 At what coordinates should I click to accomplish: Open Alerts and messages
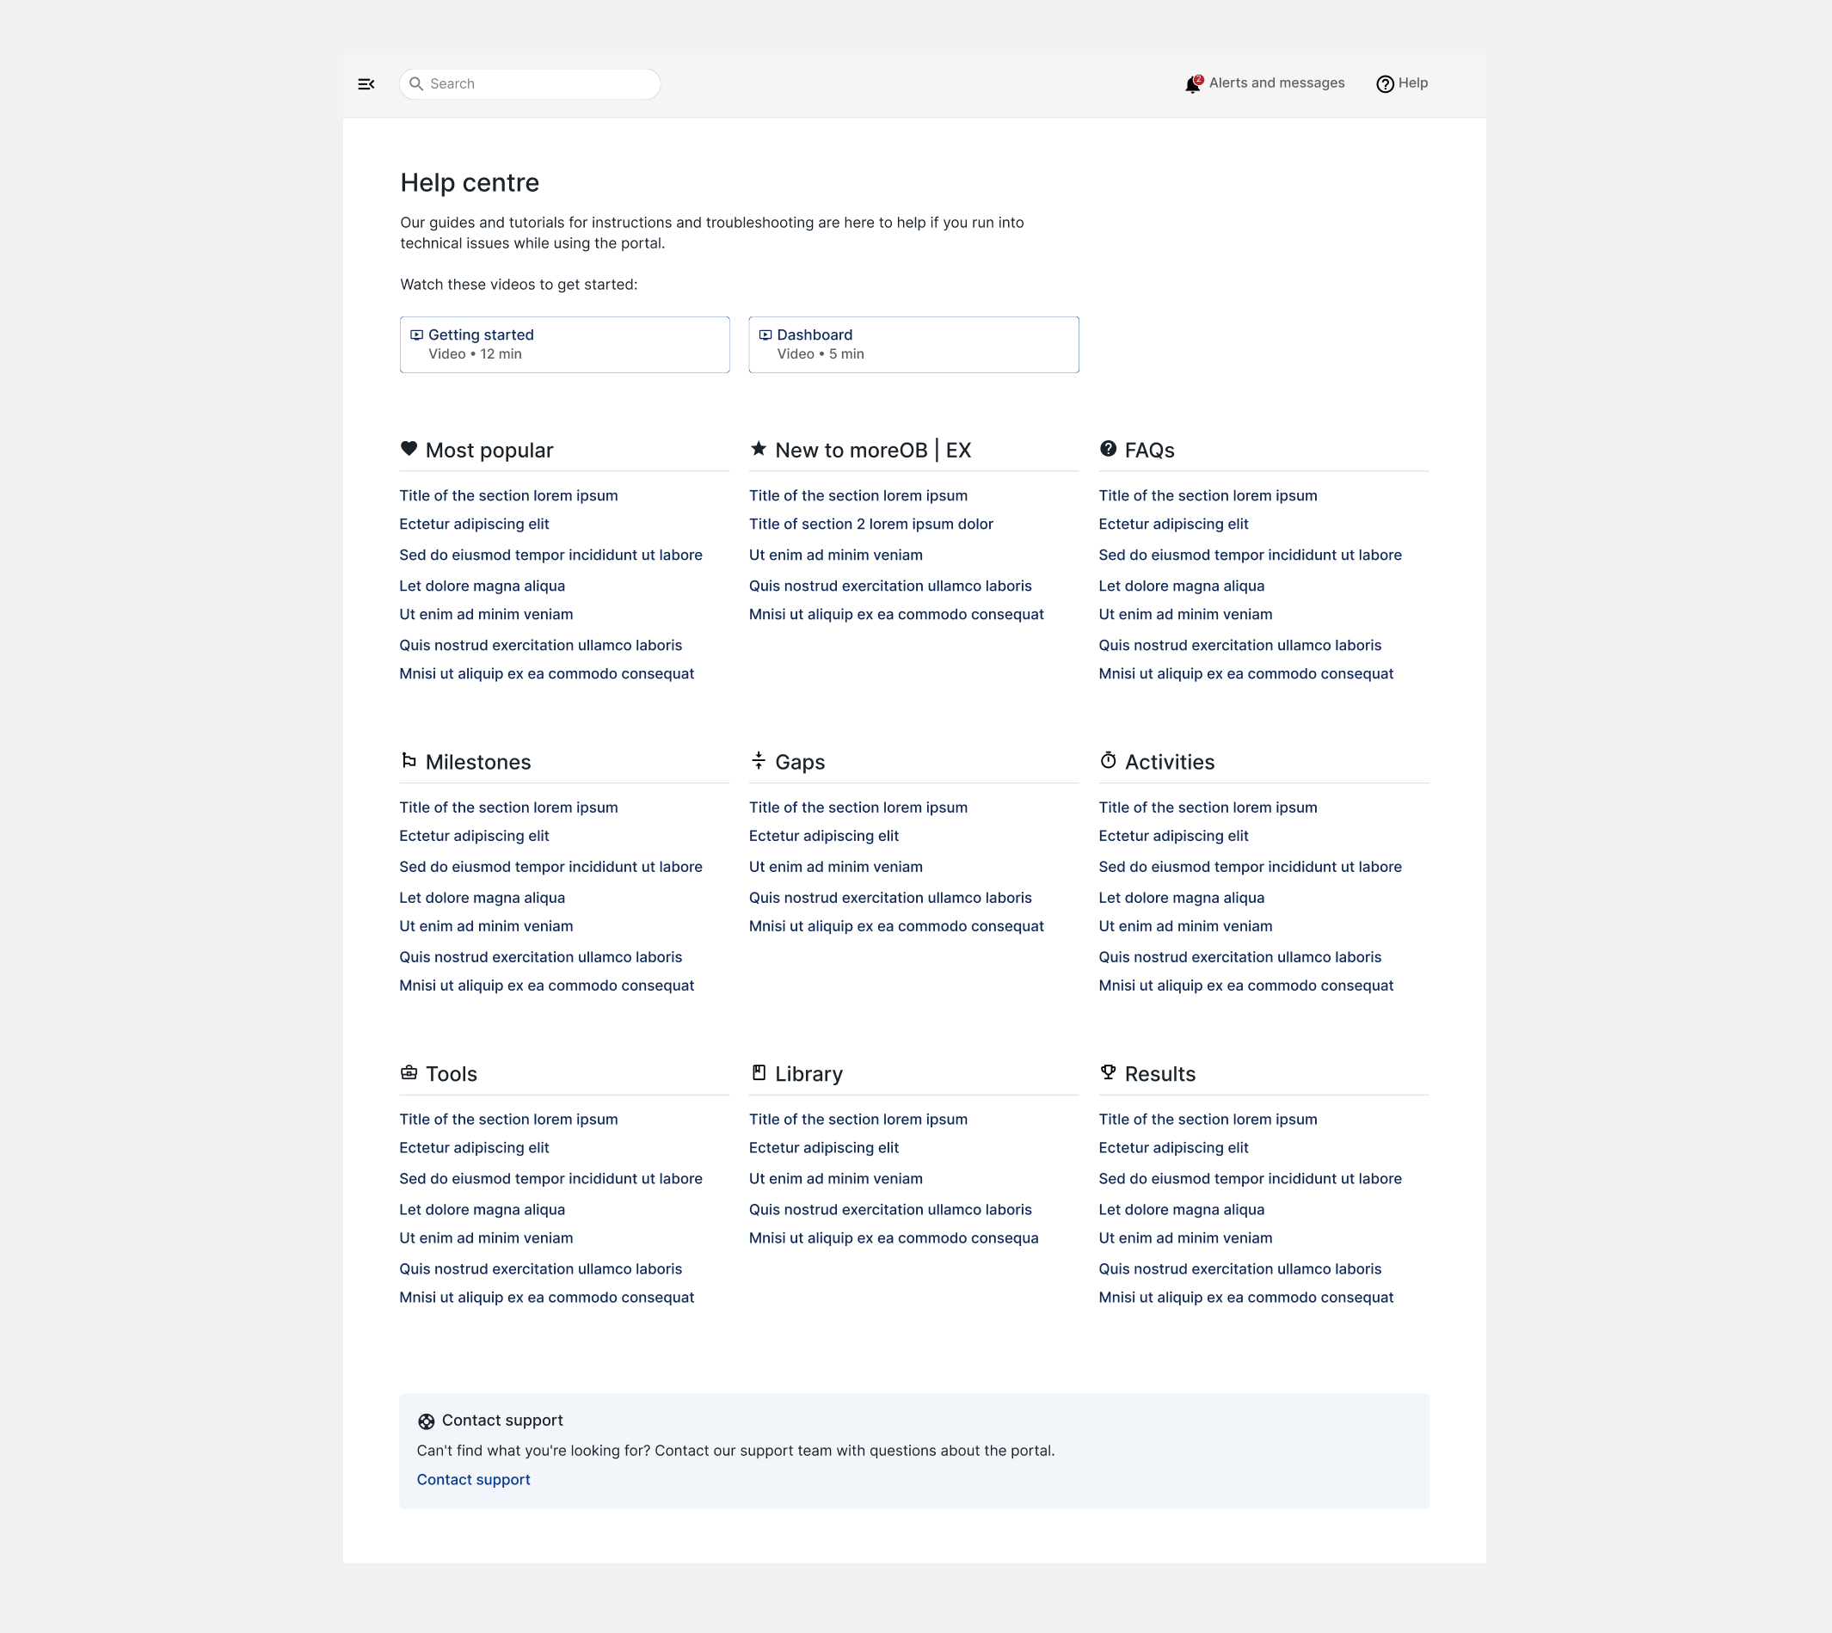(1276, 83)
